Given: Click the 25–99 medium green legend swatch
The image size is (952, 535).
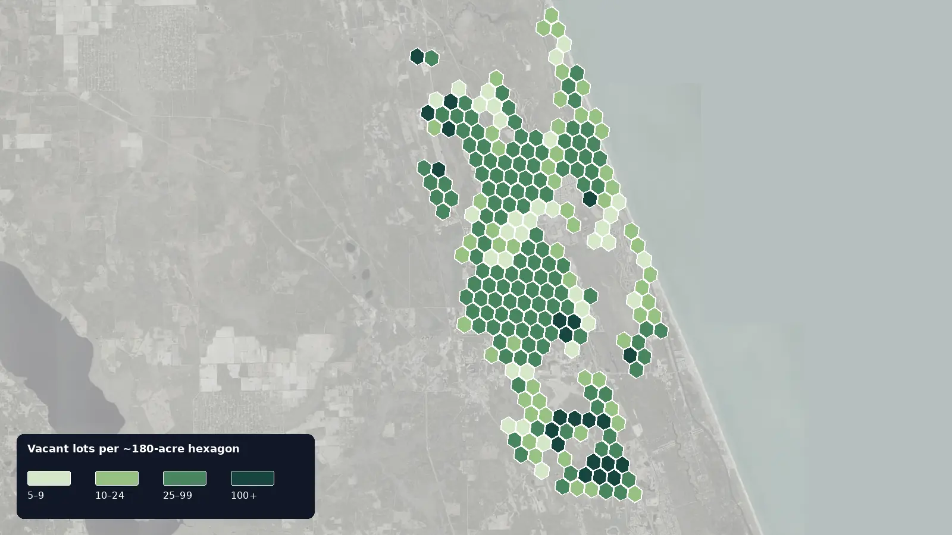Looking at the screenshot, I should pos(184,478).
